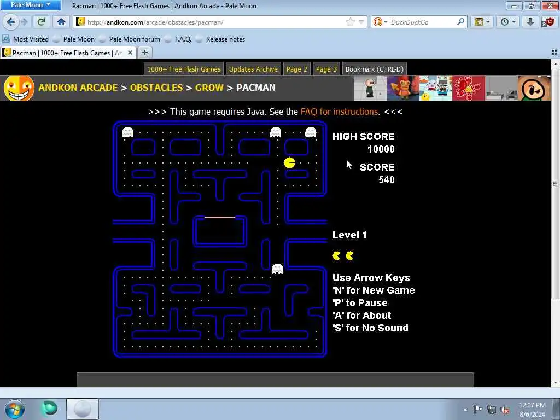Open the Updates Archive tab

point(253,69)
